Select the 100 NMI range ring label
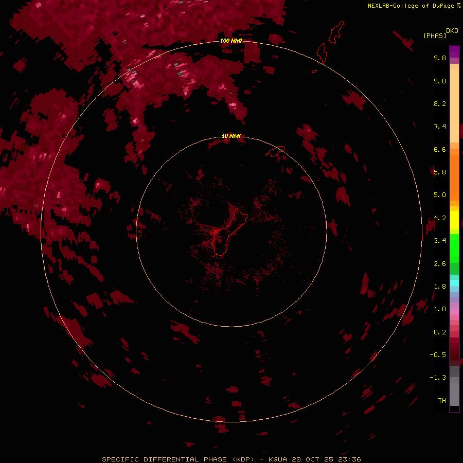Image resolution: width=463 pixels, height=463 pixels. [231, 41]
